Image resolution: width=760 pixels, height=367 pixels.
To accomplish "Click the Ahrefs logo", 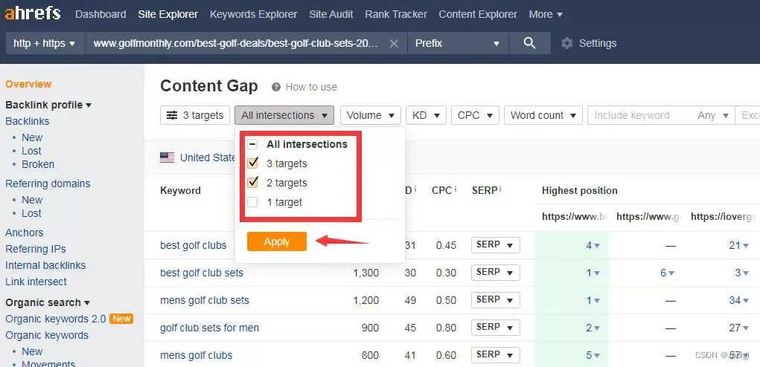I will pyautogui.click(x=33, y=14).
